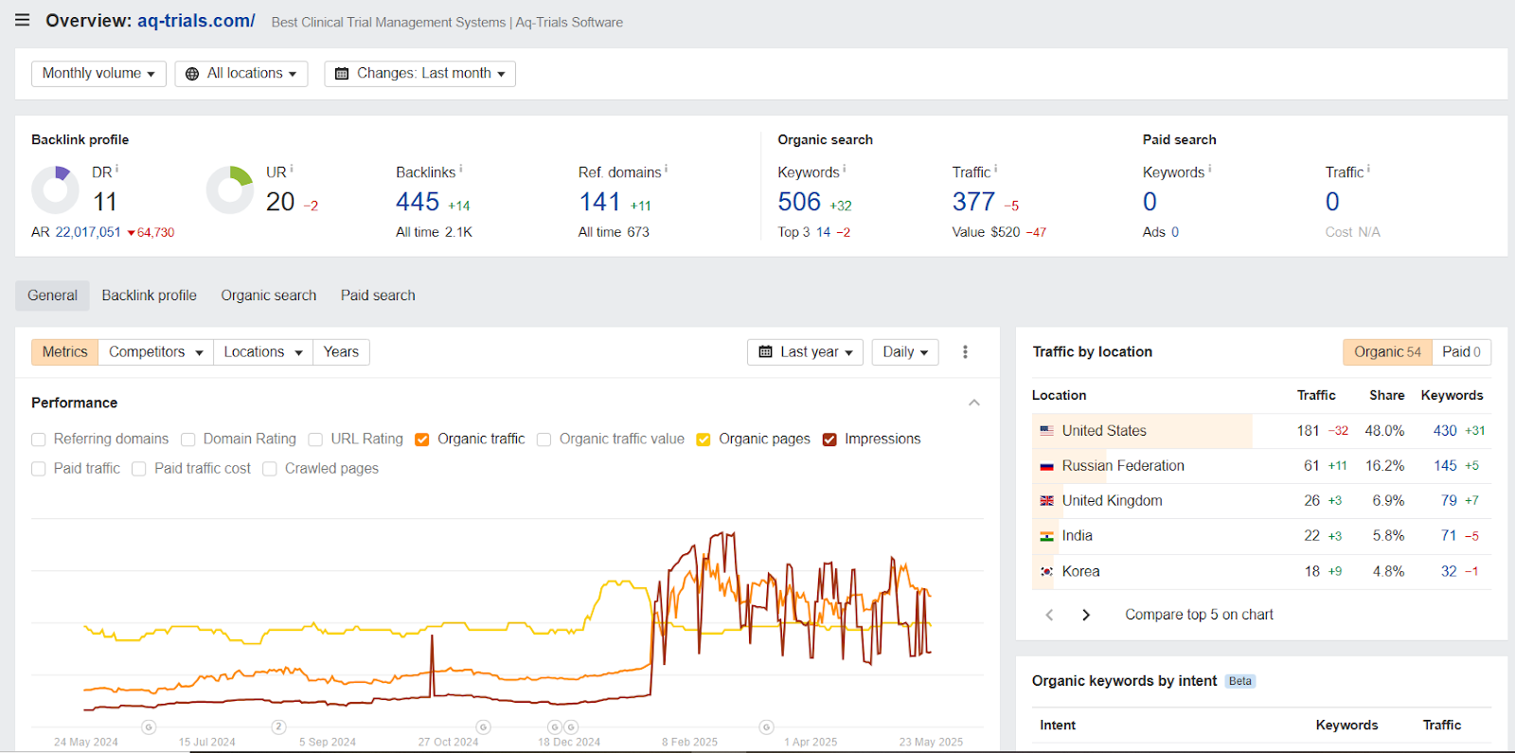This screenshot has height=753, width=1515.
Task: Click the Beta badge near keywords by intent
Action: (1240, 681)
